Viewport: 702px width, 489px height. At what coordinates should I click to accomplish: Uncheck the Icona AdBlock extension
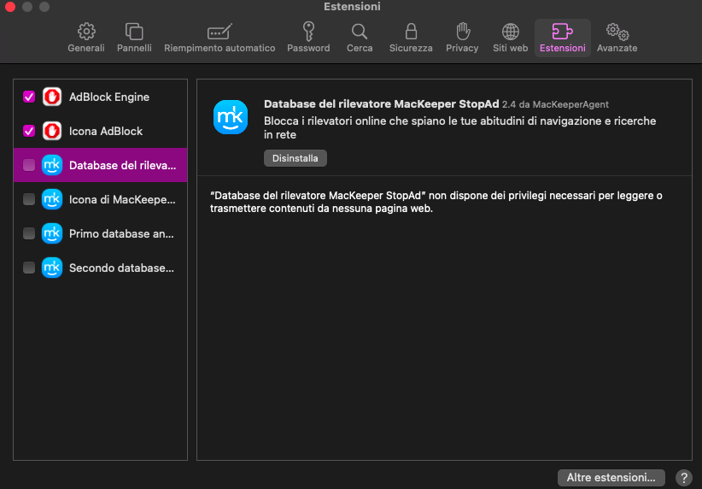pos(29,131)
